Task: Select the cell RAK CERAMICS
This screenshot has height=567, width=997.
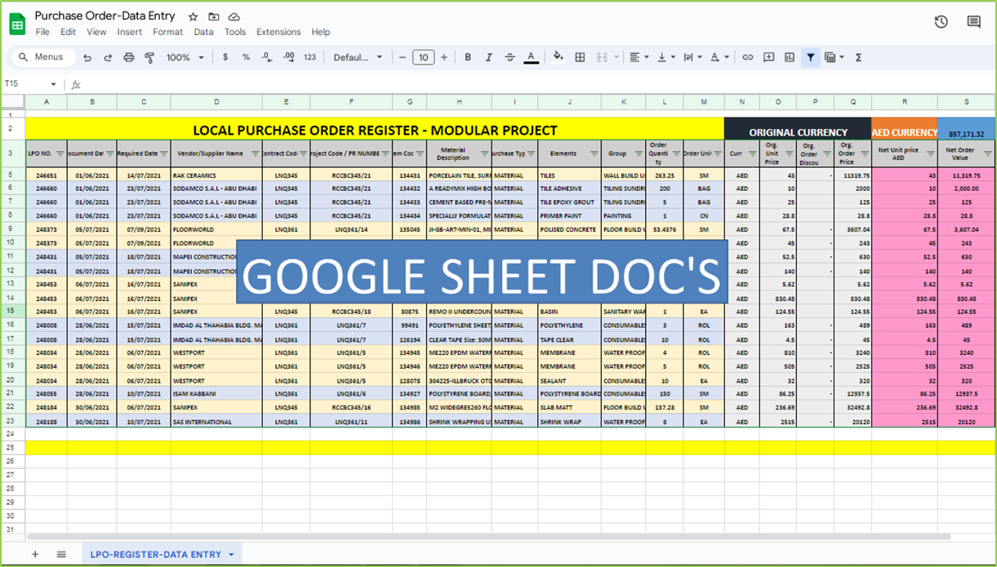Action: [x=216, y=175]
